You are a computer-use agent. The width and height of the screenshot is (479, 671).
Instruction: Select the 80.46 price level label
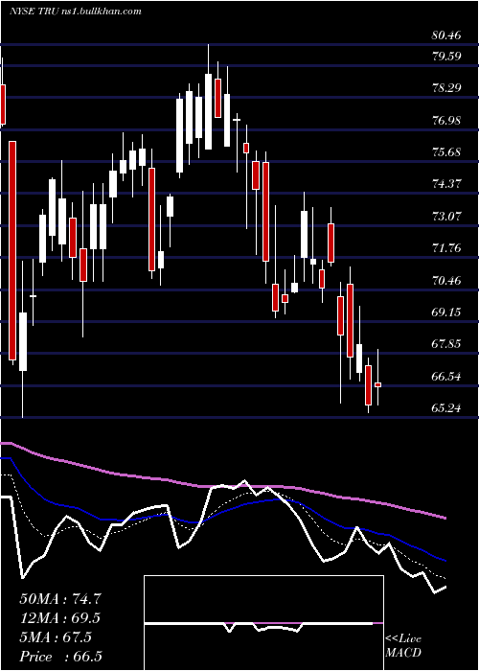pyautogui.click(x=446, y=35)
